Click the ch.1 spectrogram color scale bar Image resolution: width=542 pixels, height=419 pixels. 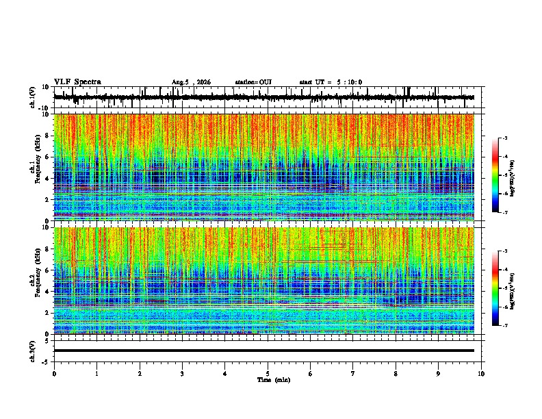point(495,175)
